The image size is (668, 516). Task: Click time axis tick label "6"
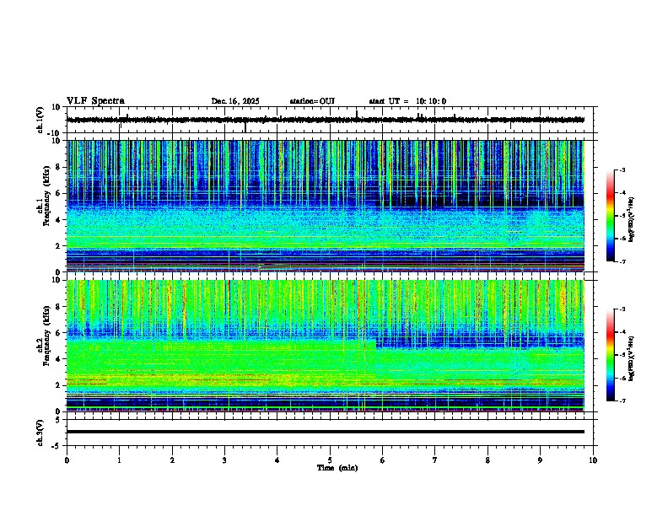point(383,460)
